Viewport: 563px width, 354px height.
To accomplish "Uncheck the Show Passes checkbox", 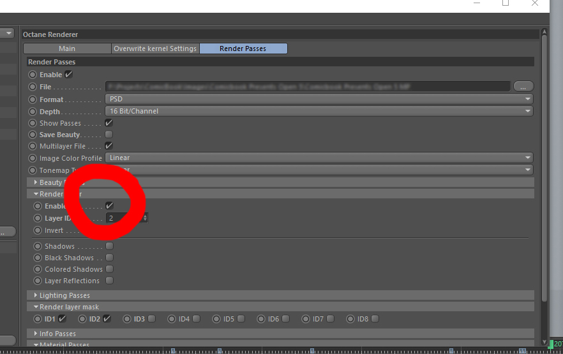I will pyautogui.click(x=109, y=122).
